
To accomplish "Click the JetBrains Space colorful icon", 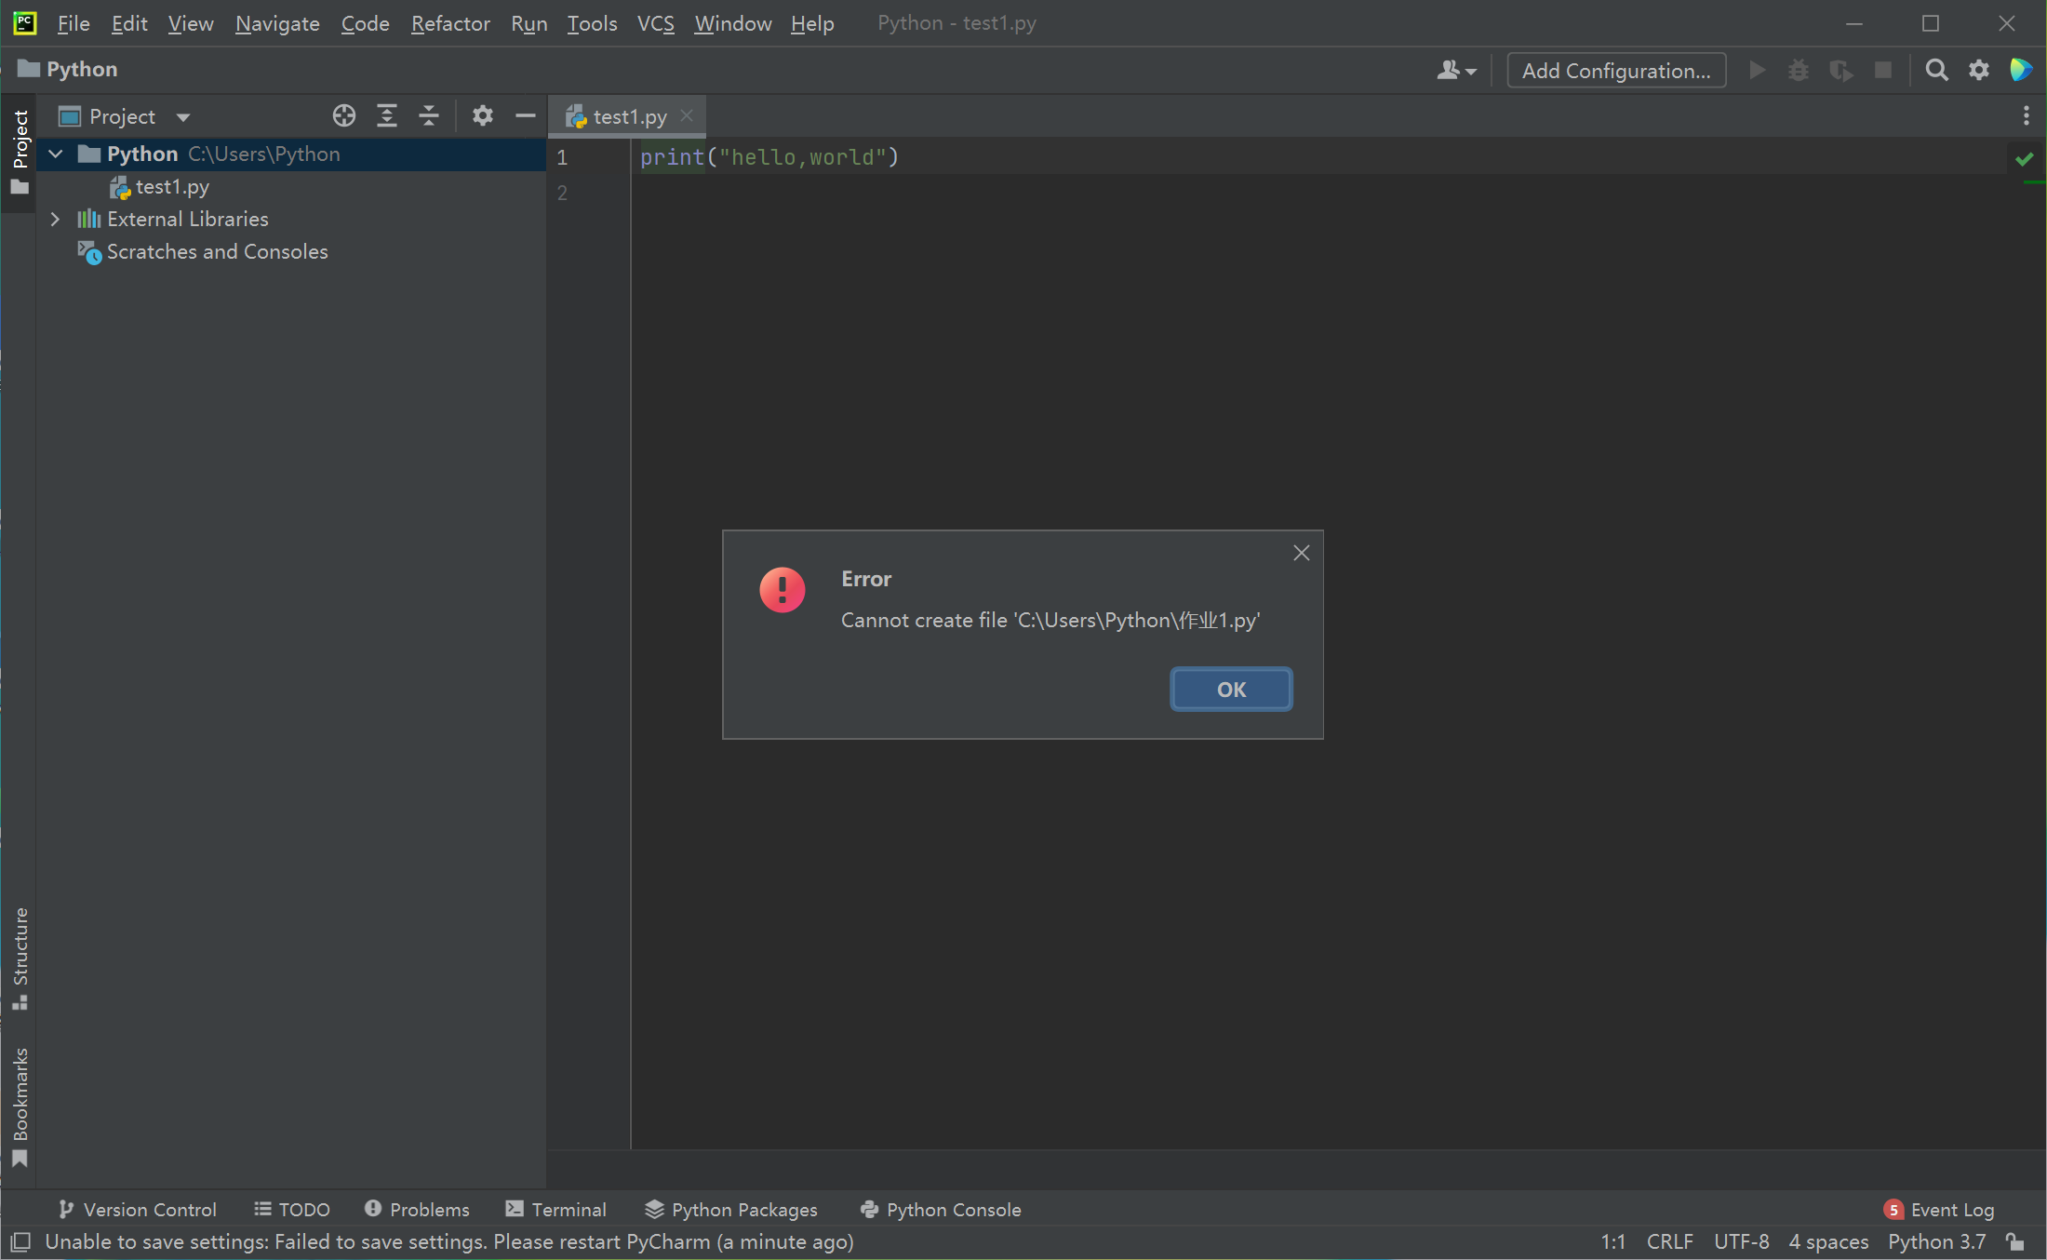I will tap(2021, 70).
